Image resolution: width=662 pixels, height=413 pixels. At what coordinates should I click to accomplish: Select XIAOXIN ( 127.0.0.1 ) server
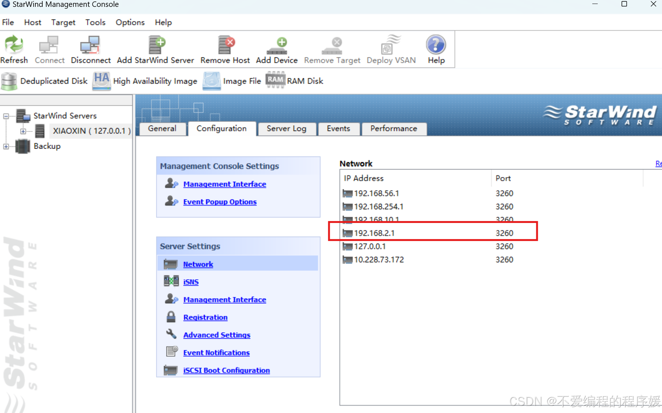(92, 131)
